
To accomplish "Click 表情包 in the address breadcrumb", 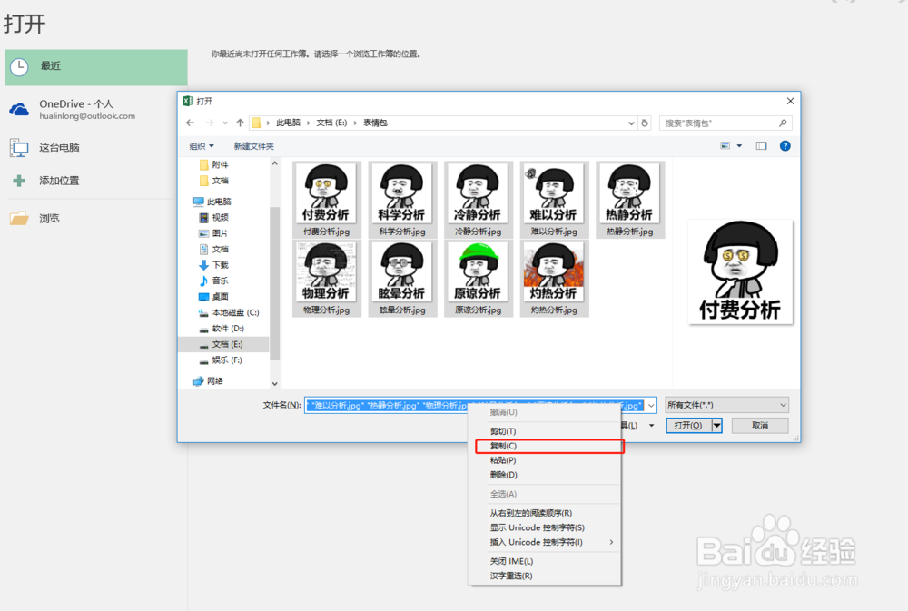I will (x=375, y=123).
